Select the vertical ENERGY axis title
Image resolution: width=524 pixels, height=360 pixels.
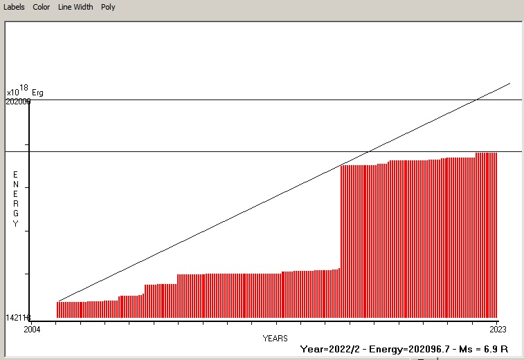coord(15,199)
